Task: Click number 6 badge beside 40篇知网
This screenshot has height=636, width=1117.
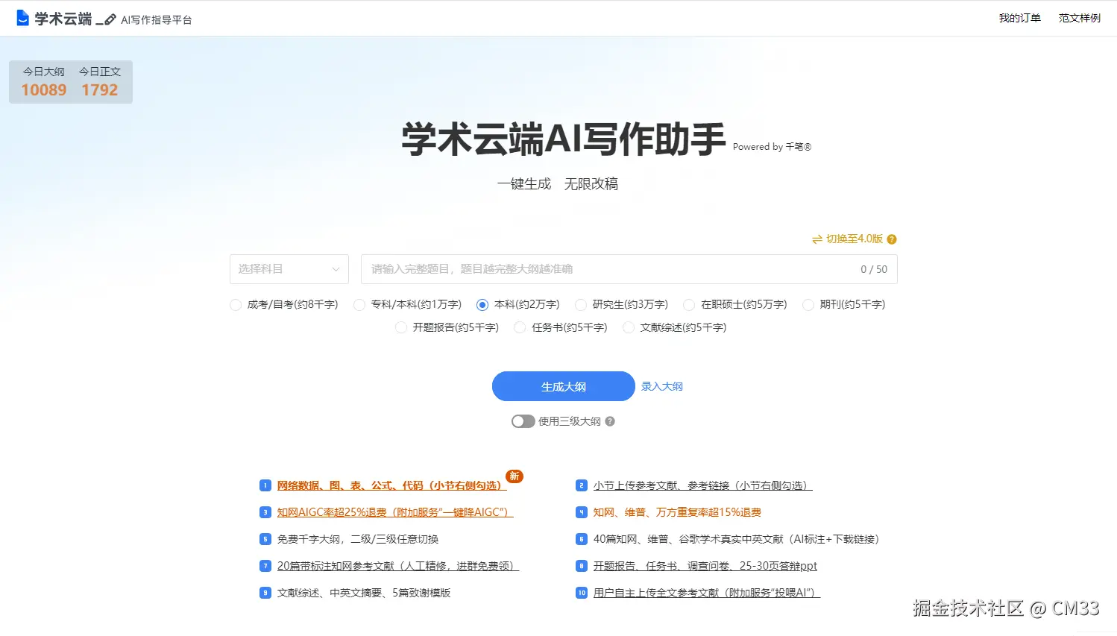Action: [582, 539]
